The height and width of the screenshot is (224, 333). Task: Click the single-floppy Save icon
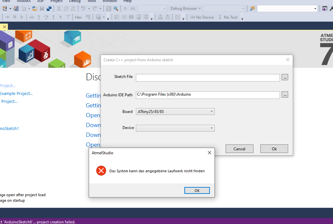click(x=42, y=9)
